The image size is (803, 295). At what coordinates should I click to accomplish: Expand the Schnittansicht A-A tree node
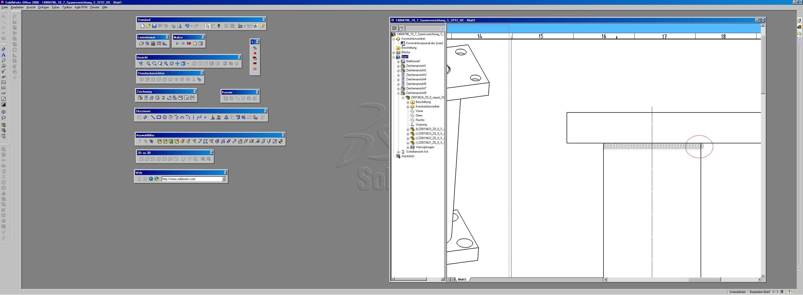(x=398, y=152)
